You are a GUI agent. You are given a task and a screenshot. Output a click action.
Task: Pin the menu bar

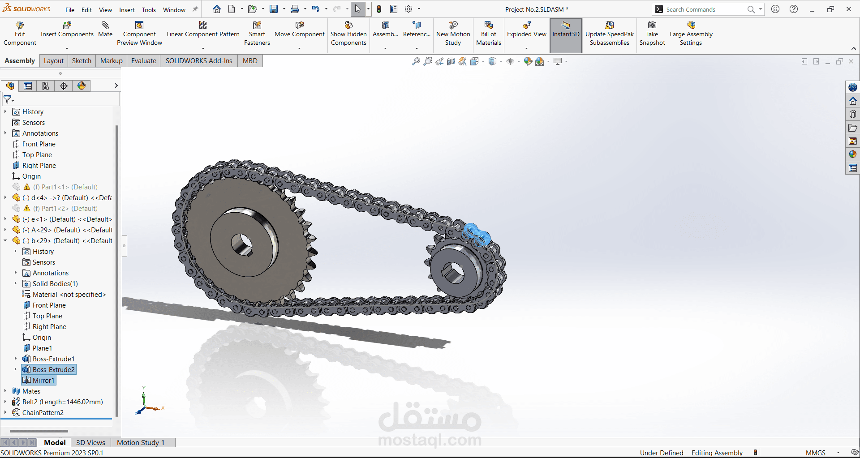pos(195,9)
